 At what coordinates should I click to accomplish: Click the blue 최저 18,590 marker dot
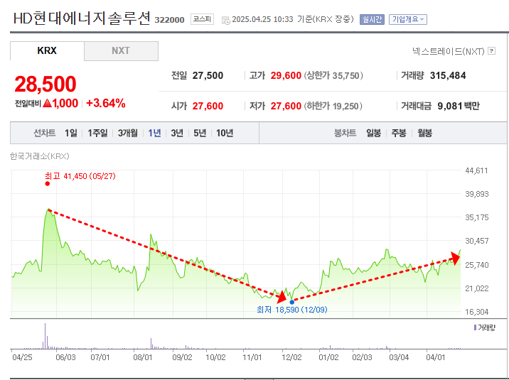[x=292, y=302]
